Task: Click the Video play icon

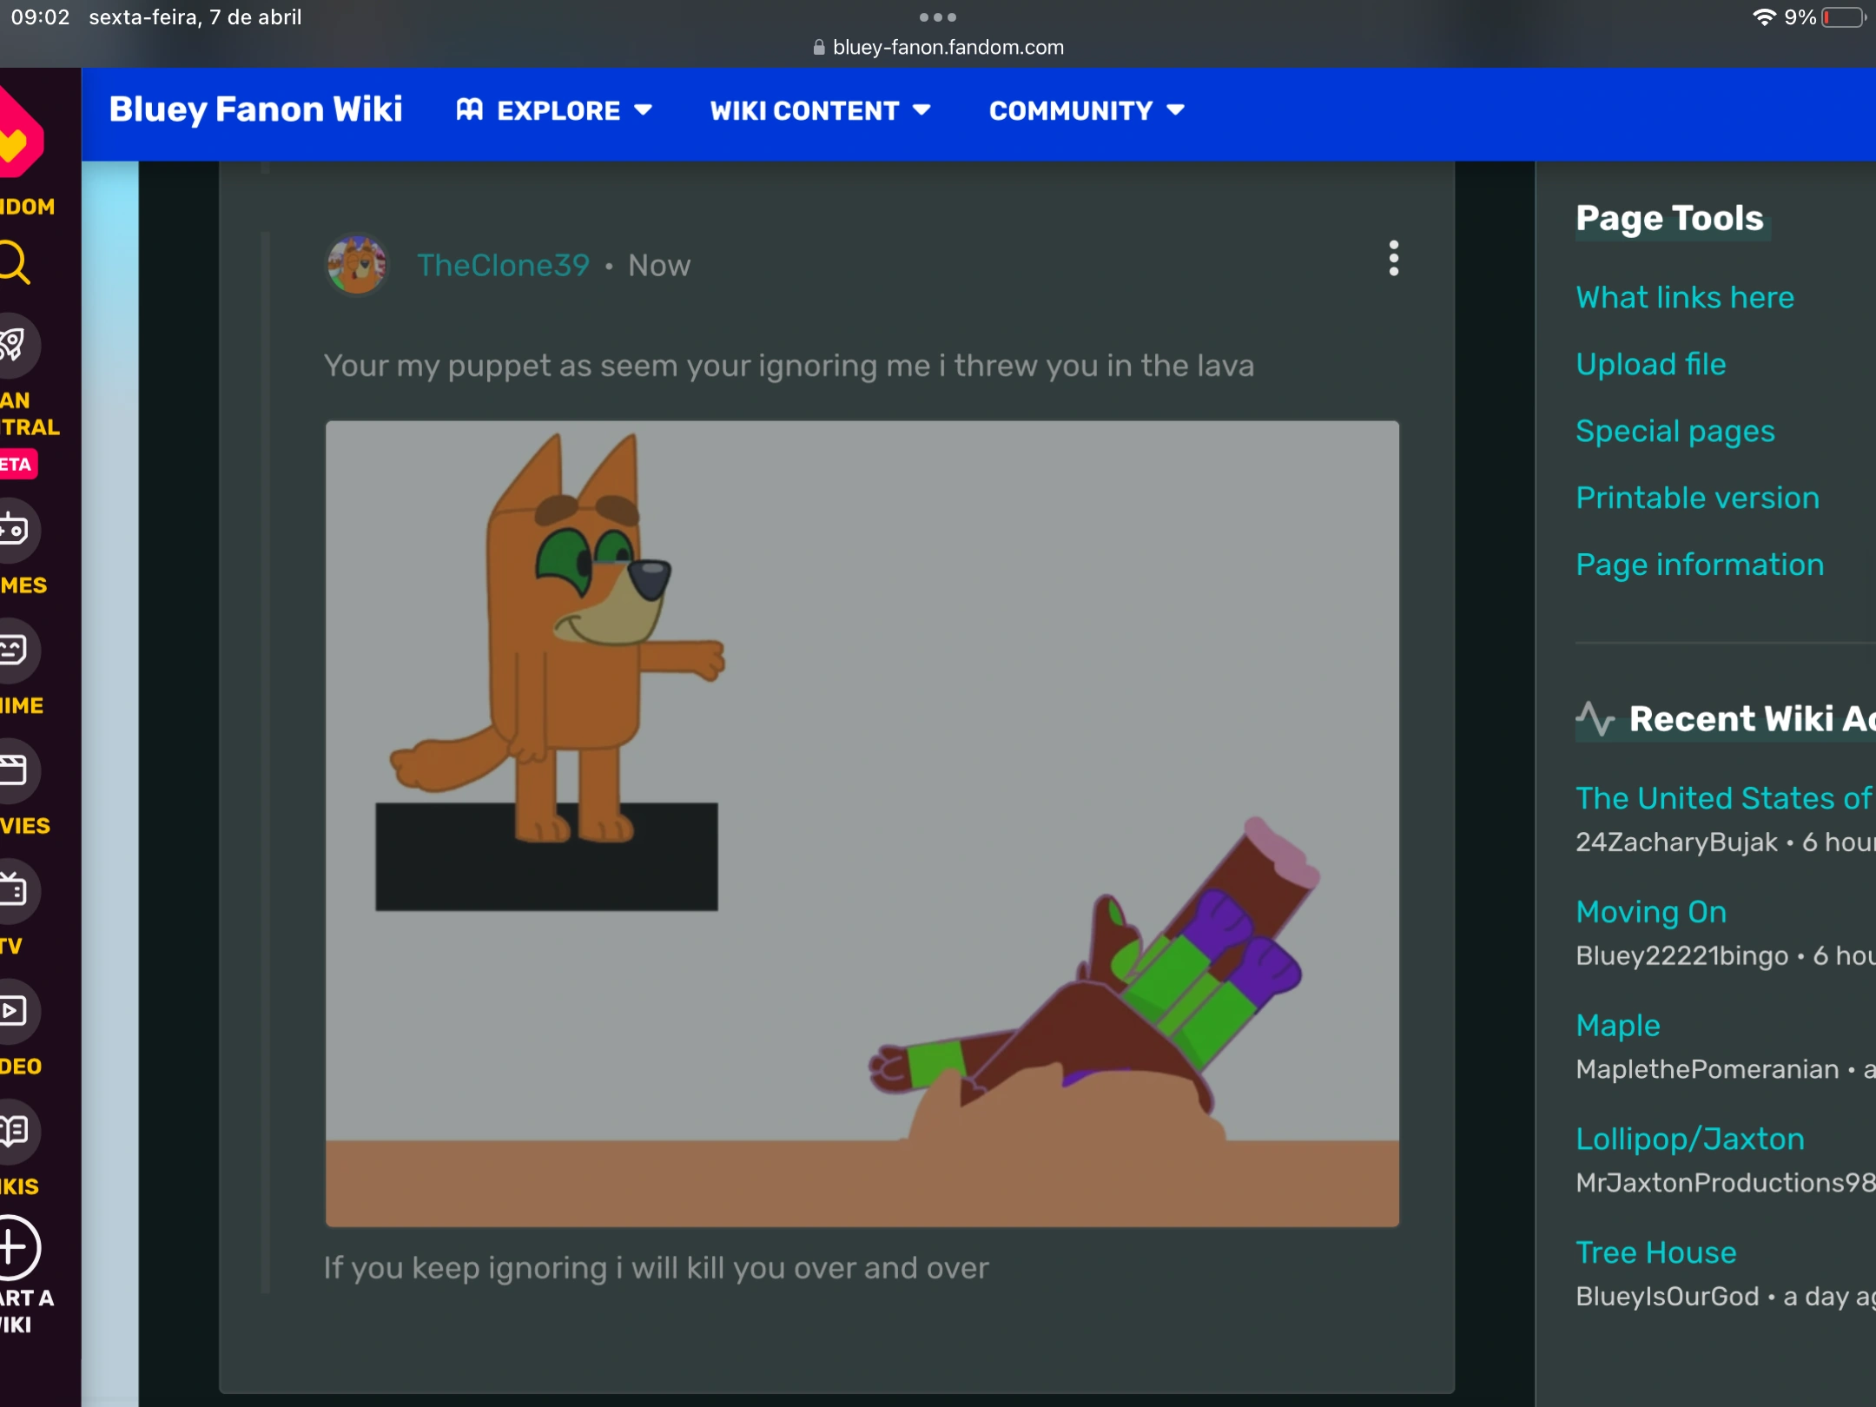Action: click(16, 1010)
